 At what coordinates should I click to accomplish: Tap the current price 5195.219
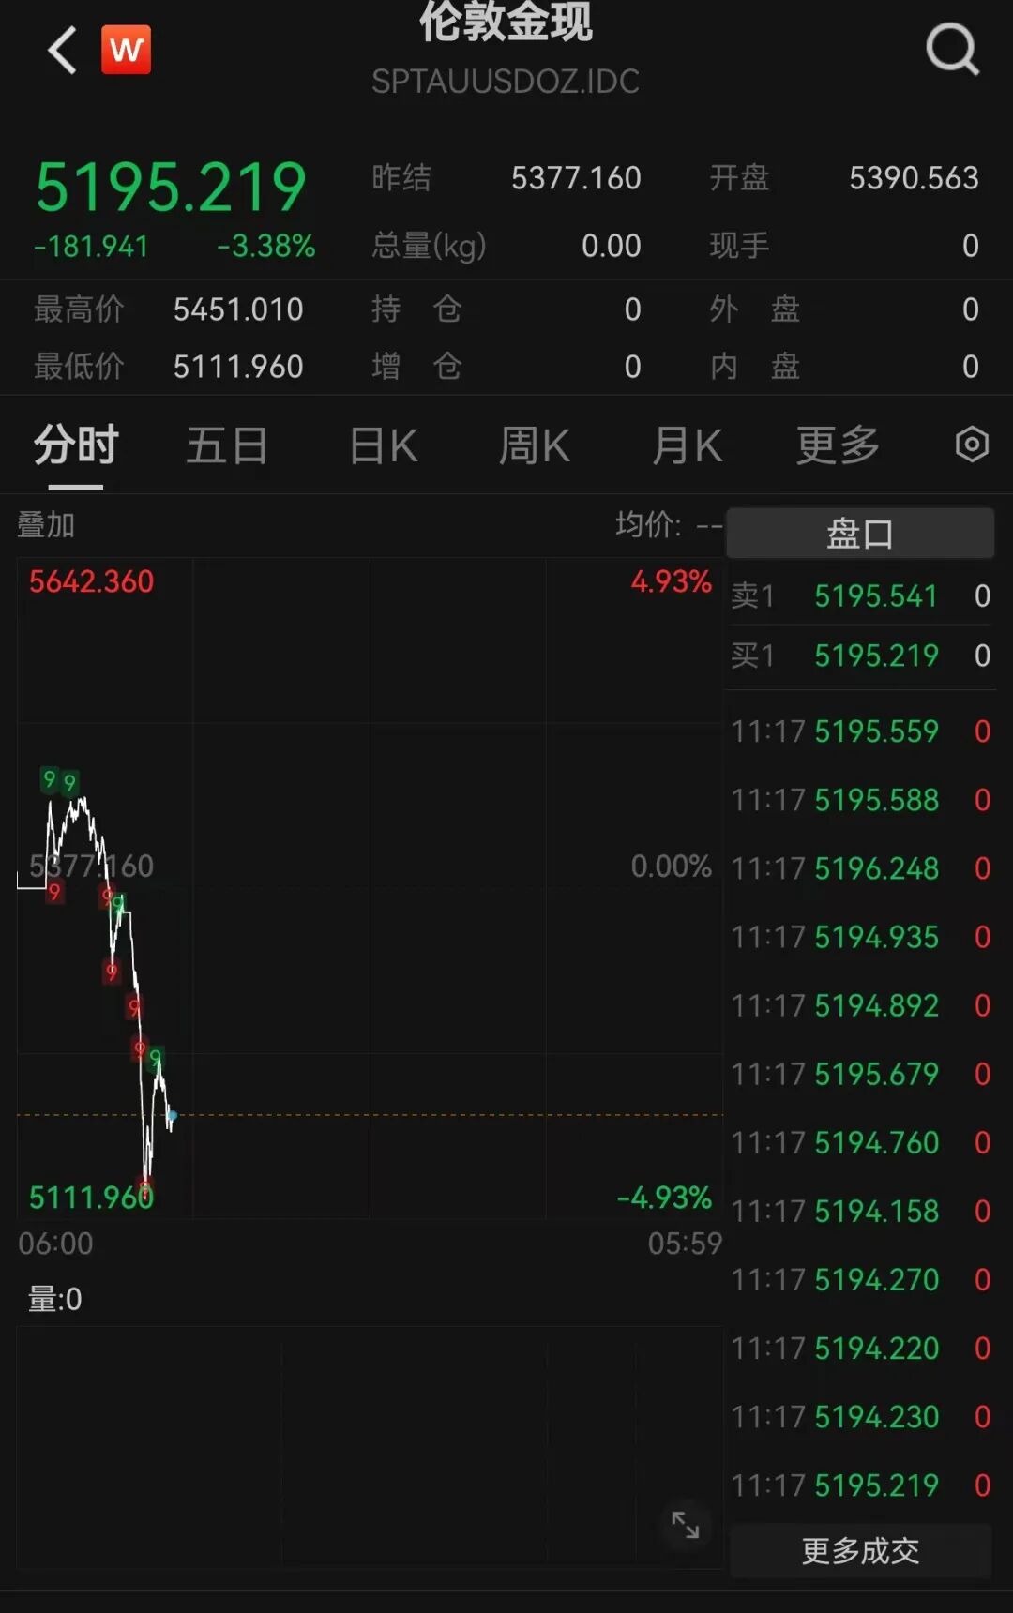click(x=171, y=187)
